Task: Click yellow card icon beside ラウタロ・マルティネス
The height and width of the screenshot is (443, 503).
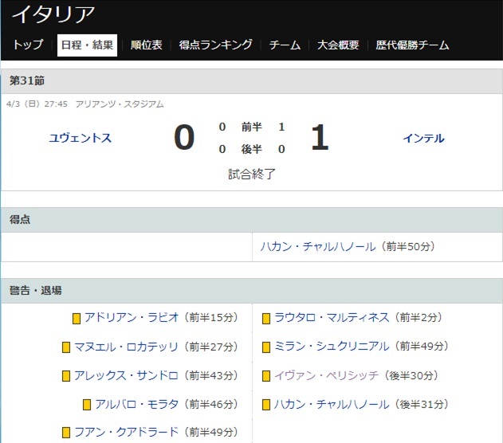Action: coord(266,319)
